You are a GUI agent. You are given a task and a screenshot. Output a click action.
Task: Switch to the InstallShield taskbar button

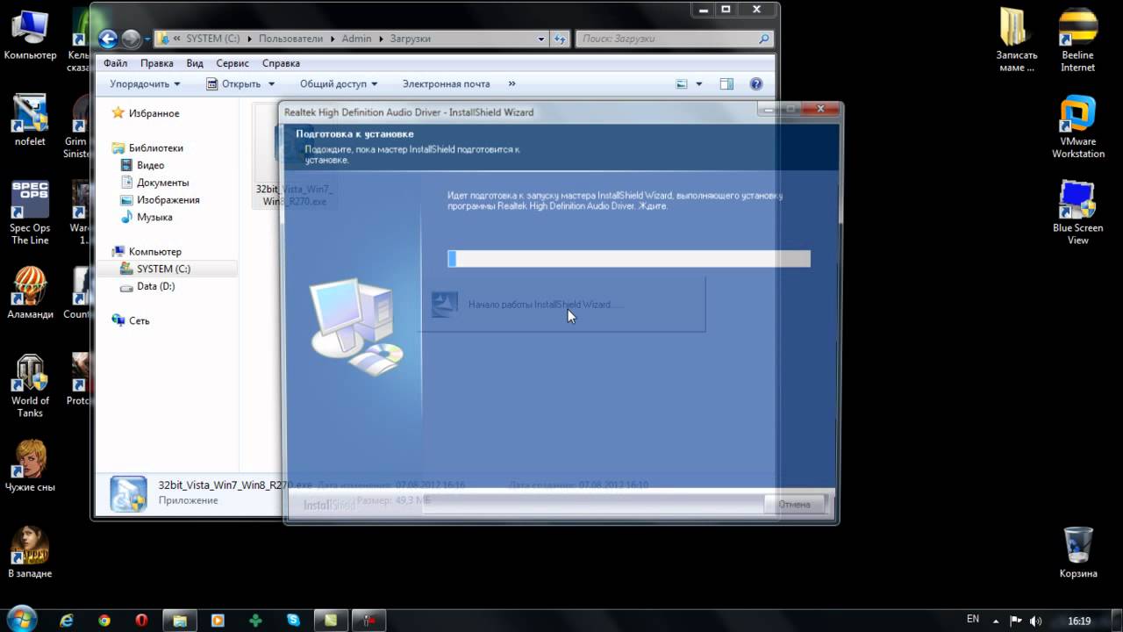pyautogui.click(x=369, y=621)
